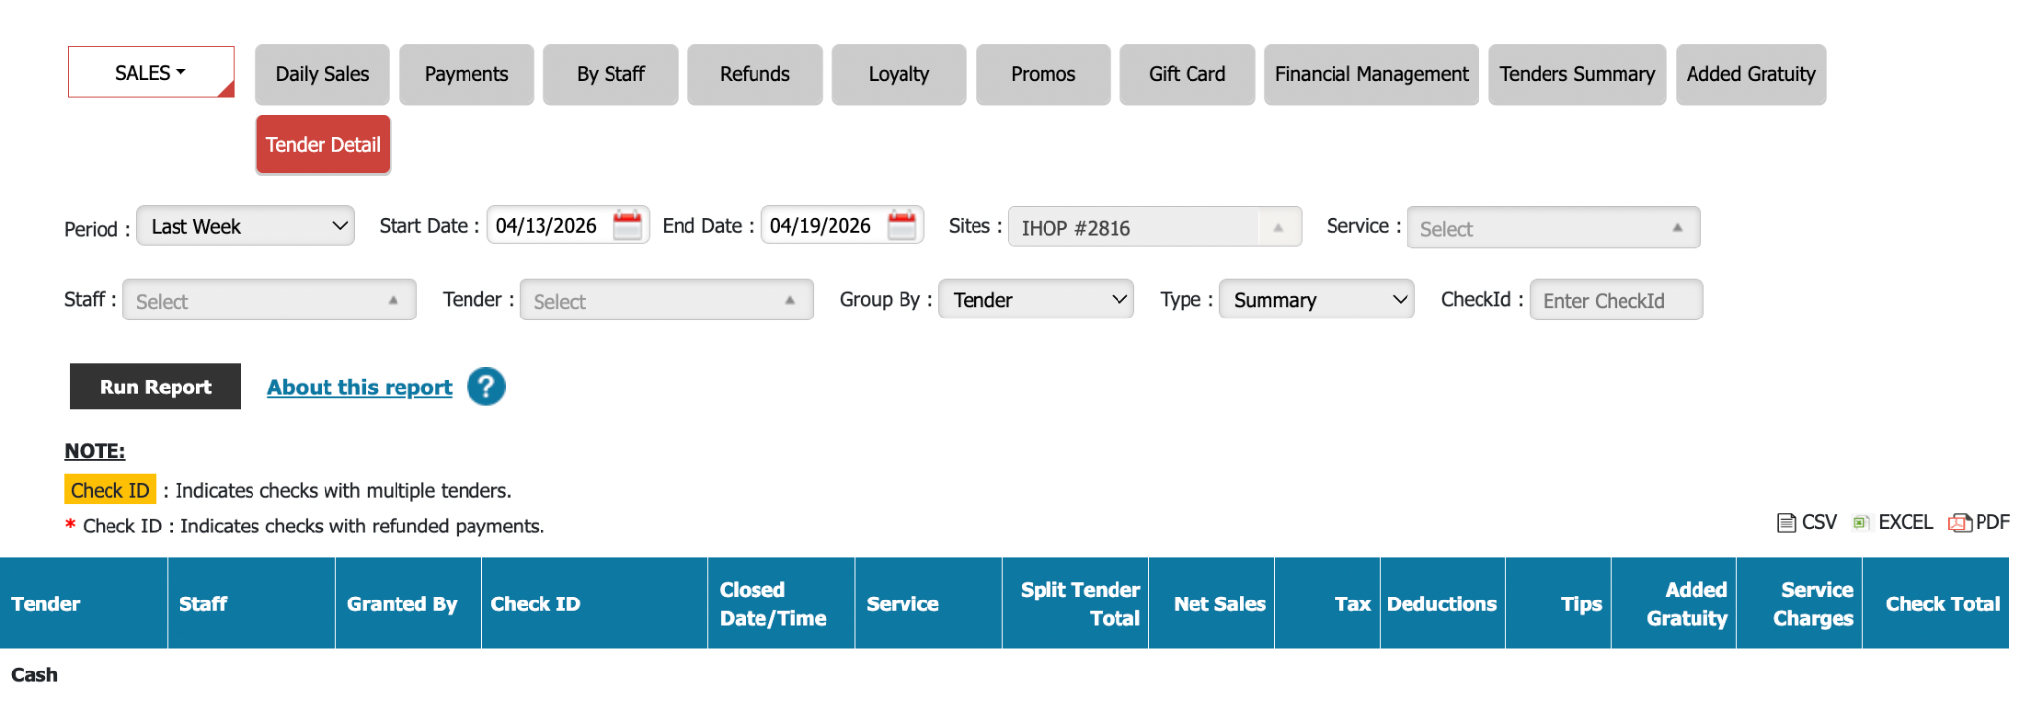This screenshot has width=2020, height=706.
Task: Switch to the Daily Sales tab
Action: tap(323, 74)
